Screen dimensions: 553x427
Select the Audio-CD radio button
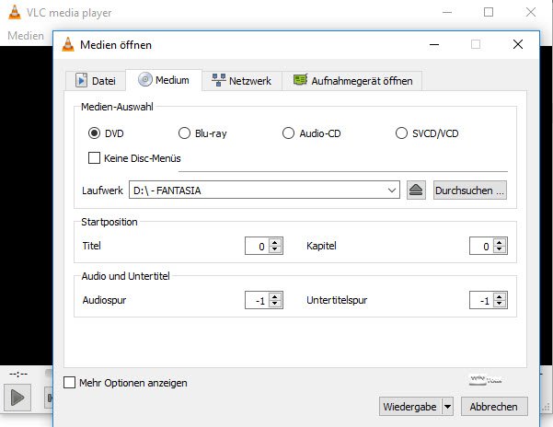pyautogui.click(x=289, y=133)
